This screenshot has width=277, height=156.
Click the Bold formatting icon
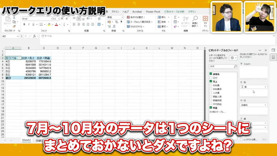[24, 24]
